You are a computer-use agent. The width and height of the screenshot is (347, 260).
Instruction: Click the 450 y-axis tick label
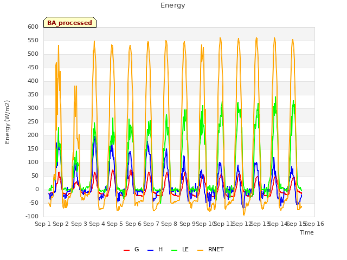point(33,67)
